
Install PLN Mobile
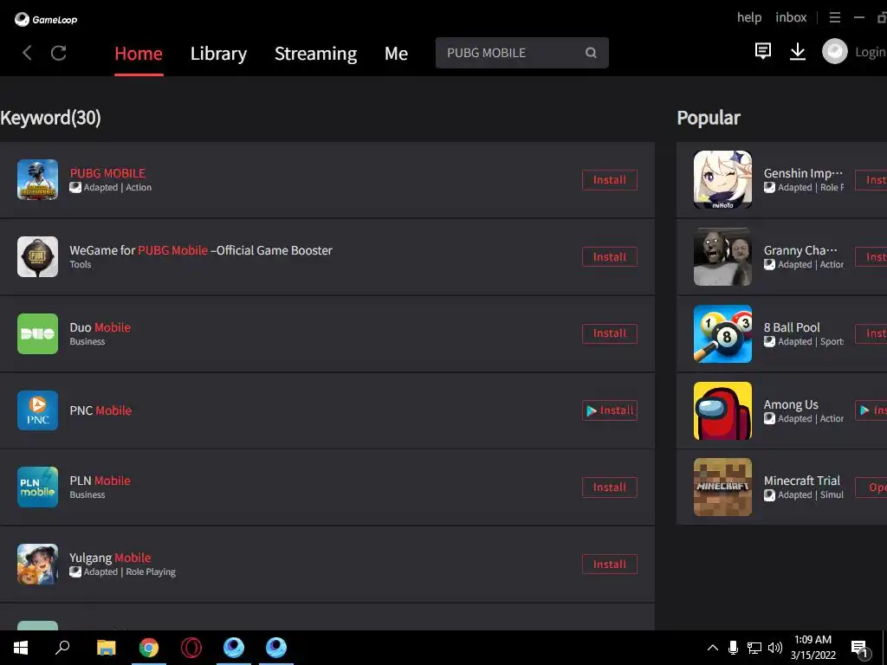[x=610, y=487]
